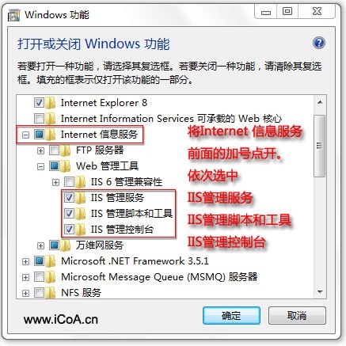346x346 pixels.
Task: Click the Windows 功能 title bar icon
Action: pyautogui.click(x=14, y=15)
